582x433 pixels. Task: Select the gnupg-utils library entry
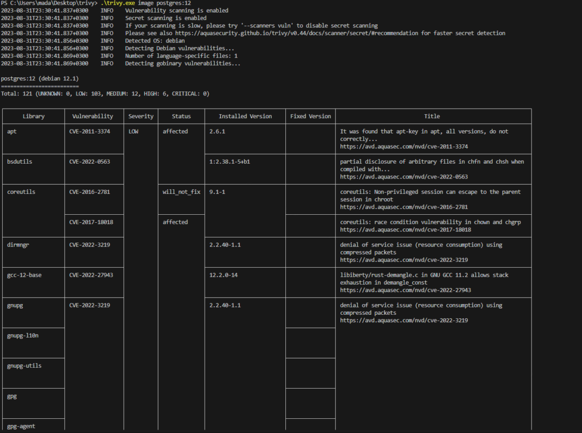point(24,366)
